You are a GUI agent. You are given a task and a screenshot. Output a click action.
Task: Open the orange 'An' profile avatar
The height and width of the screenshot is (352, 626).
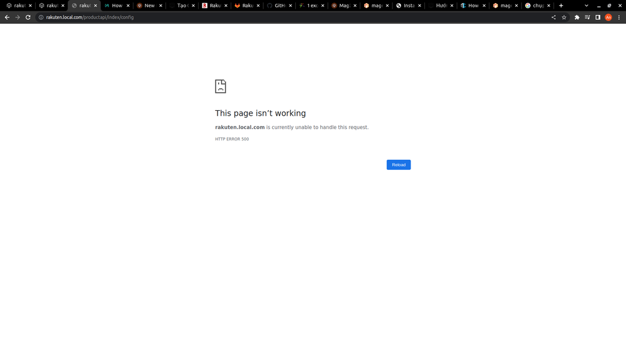pyautogui.click(x=608, y=17)
